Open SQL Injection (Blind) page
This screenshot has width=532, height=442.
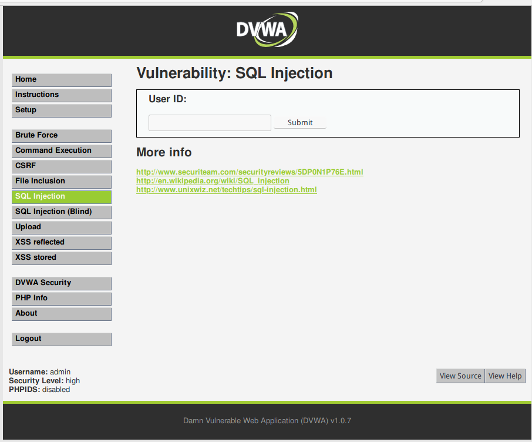pyautogui.click(x=61, y=212)
